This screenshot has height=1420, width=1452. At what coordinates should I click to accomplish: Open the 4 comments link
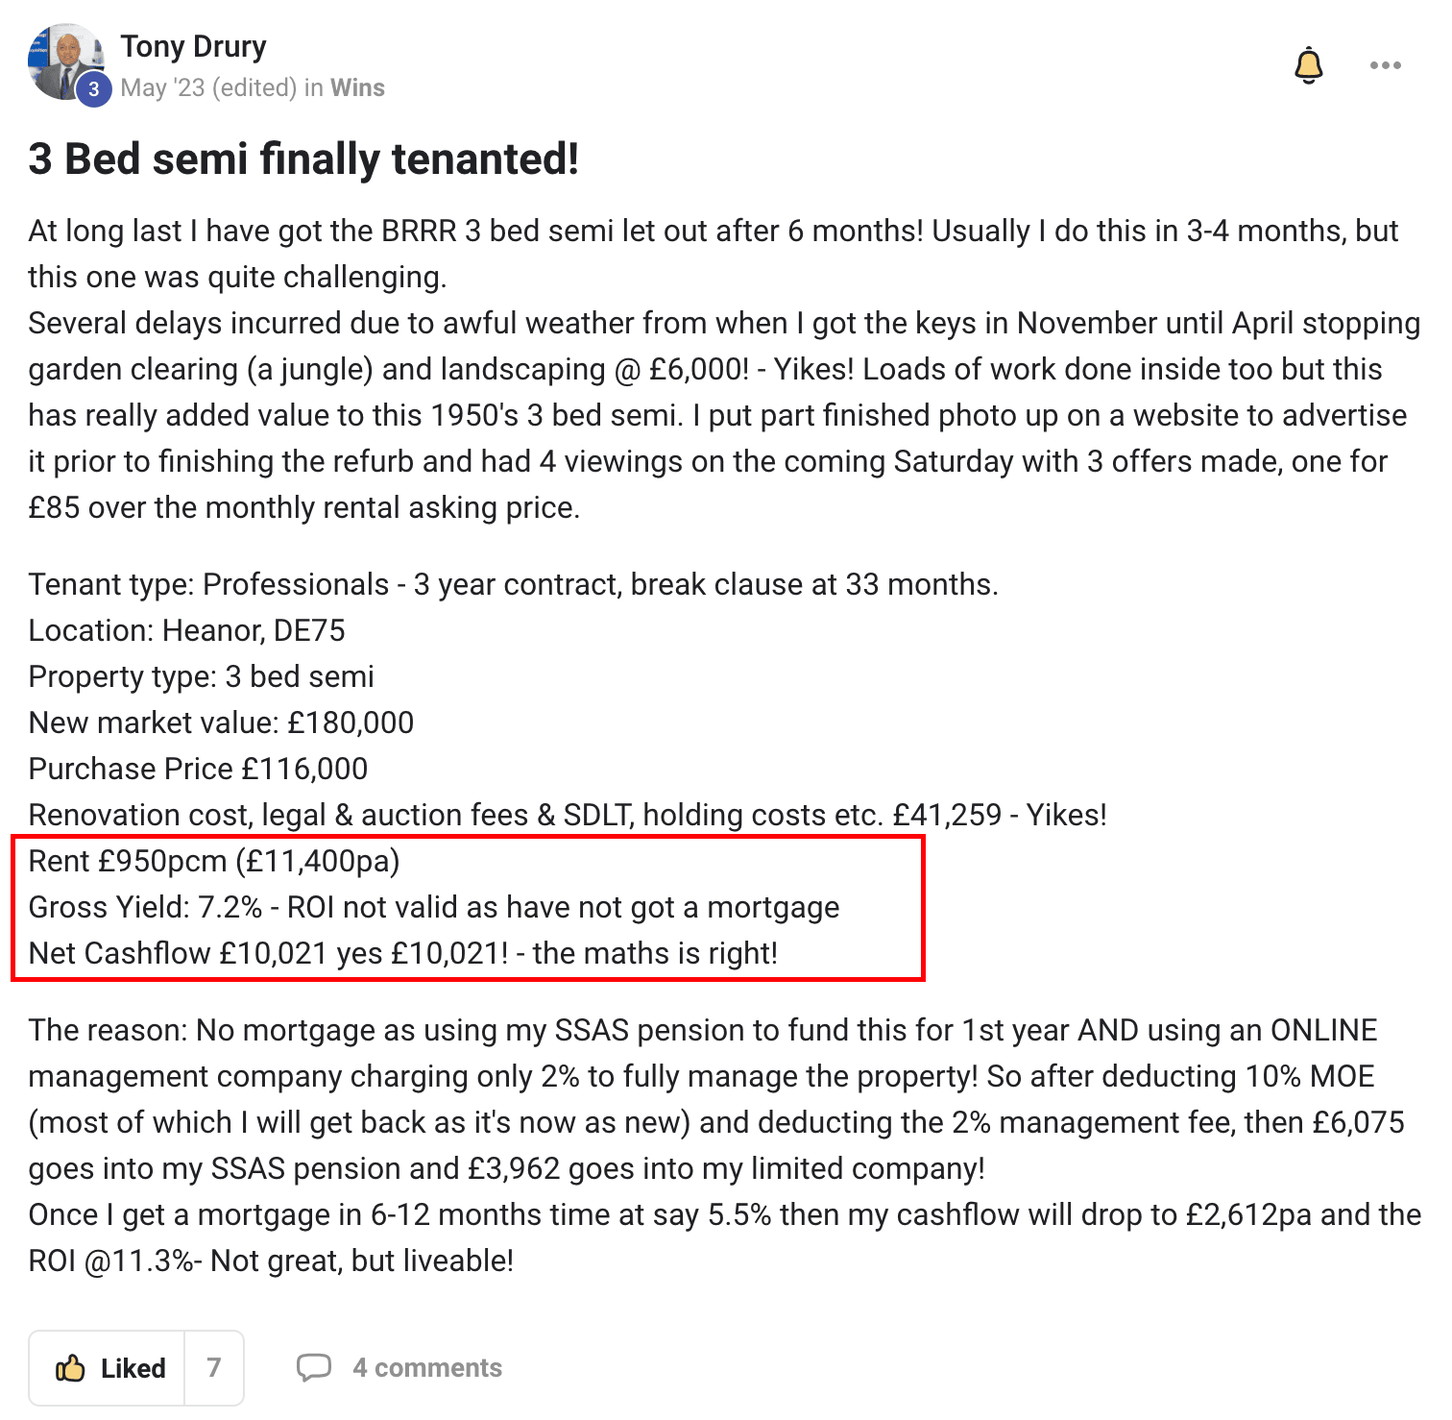(426, 1368)
